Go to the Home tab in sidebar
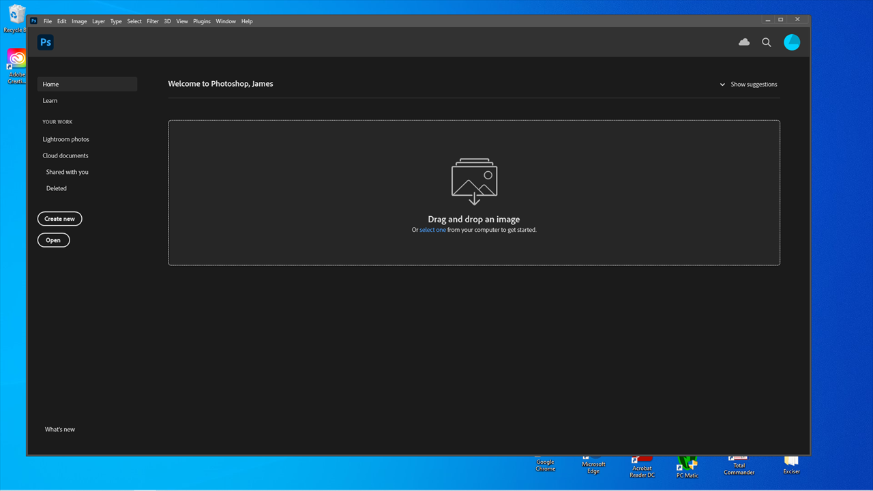The image size is (873, 491). [87, 84]
